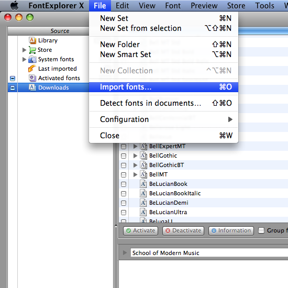The width and height of the screenshot is (288, 288).
Task: Open the Configuration submenu
Action: tap(164, 119)
